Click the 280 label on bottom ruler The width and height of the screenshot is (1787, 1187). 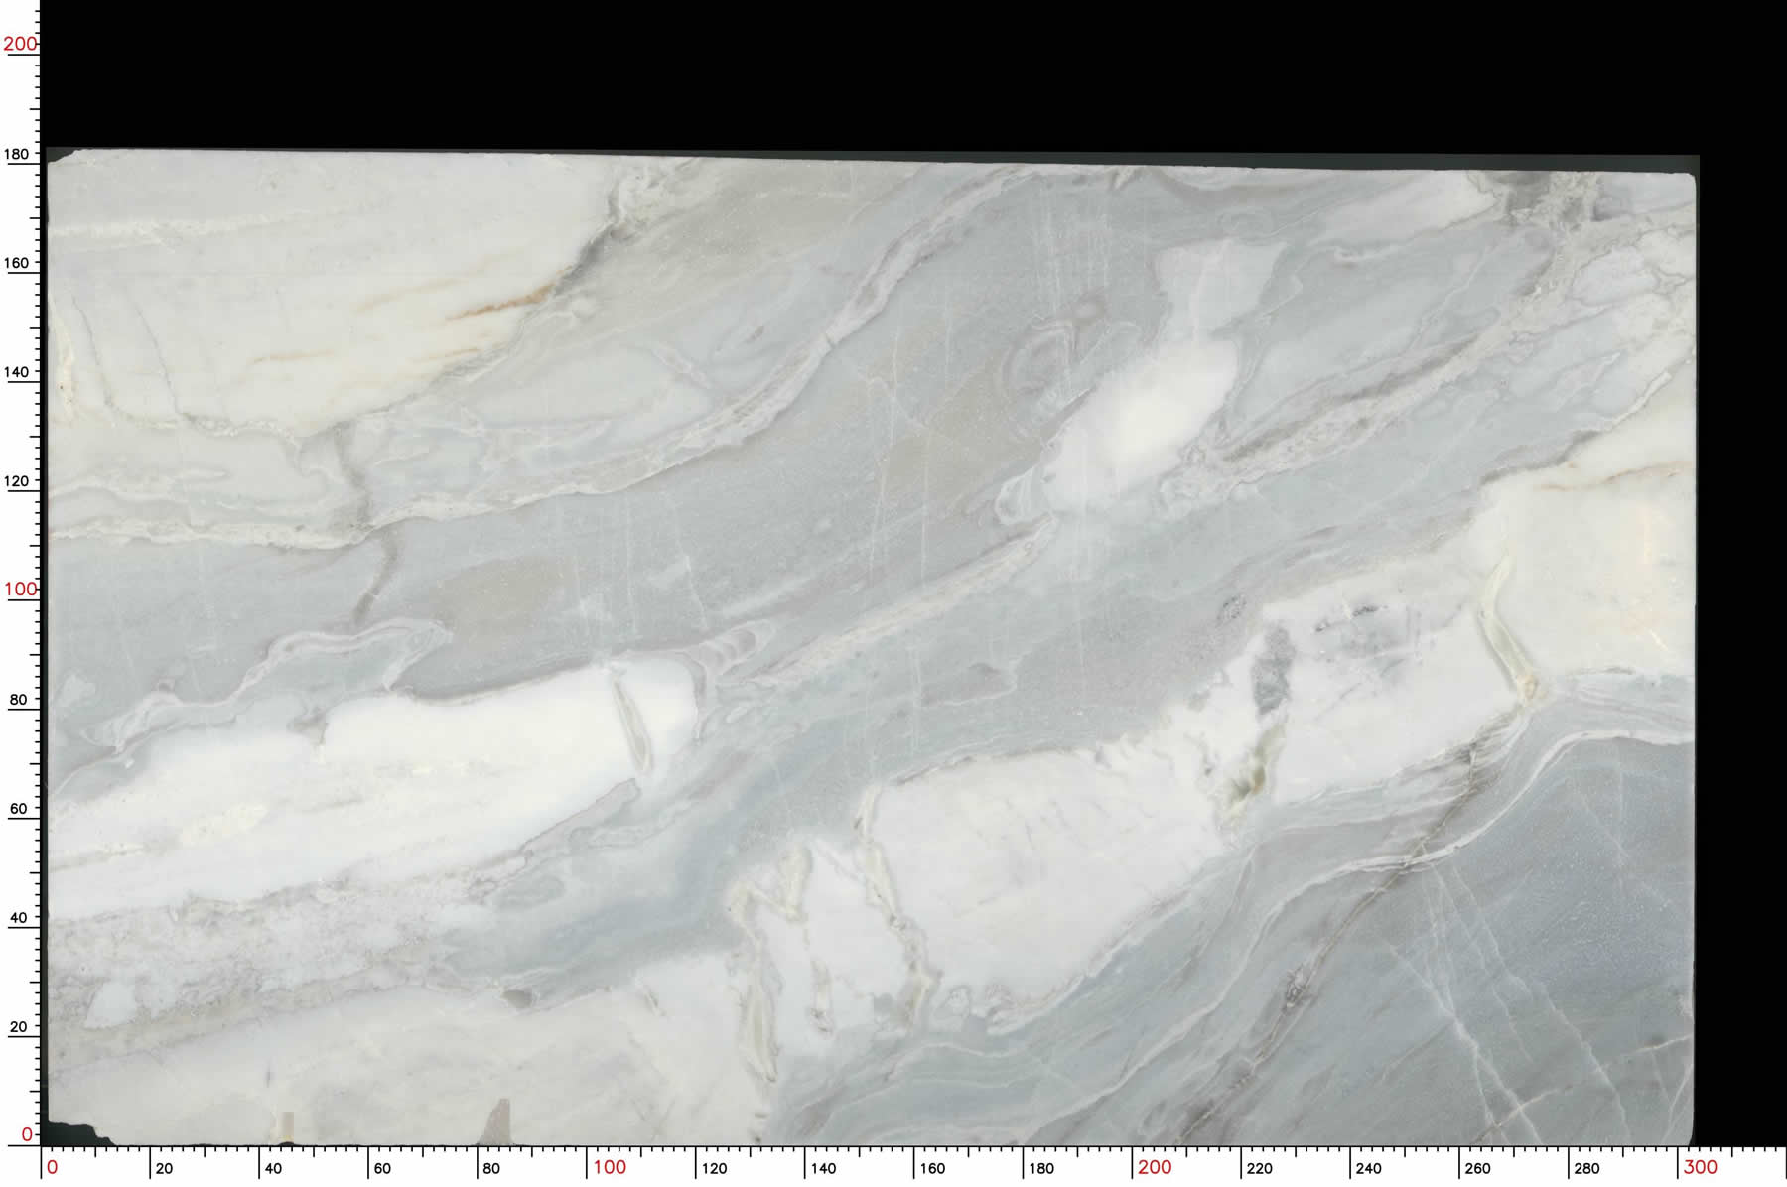coord(1587,1169)
